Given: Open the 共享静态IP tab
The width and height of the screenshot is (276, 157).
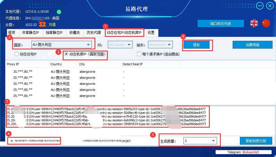Looking at the screenshot, I should click(x=30, y=32).
